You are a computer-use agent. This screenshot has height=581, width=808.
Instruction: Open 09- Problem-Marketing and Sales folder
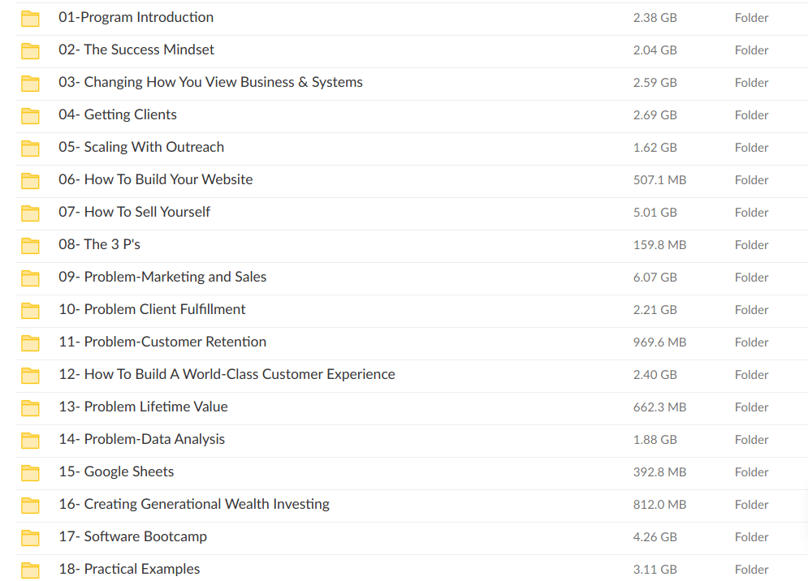pyautogui.click(x=162, y=277)
